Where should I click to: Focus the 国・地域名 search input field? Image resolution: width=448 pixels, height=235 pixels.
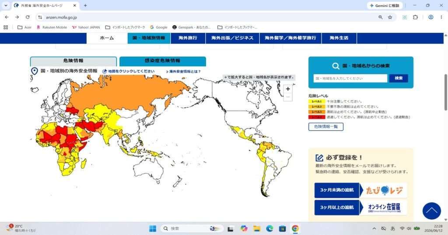[350, 79]
